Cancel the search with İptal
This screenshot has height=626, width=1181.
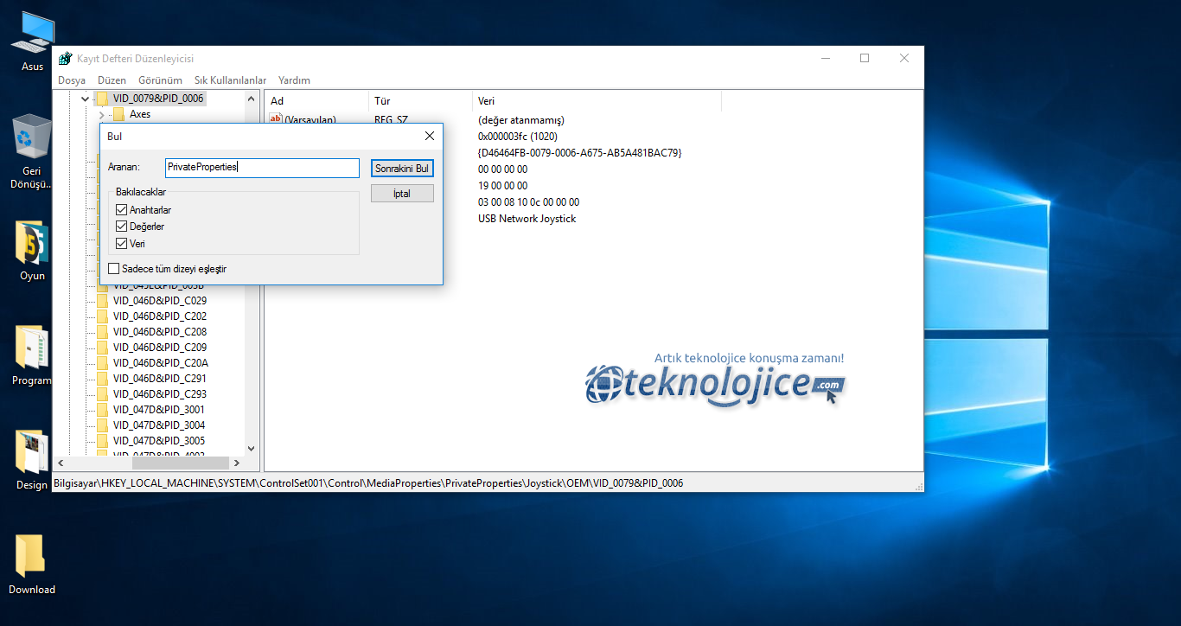click(x=402, y=194)
